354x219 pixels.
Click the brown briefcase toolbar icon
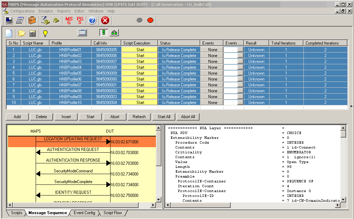[x=32, y=20]
